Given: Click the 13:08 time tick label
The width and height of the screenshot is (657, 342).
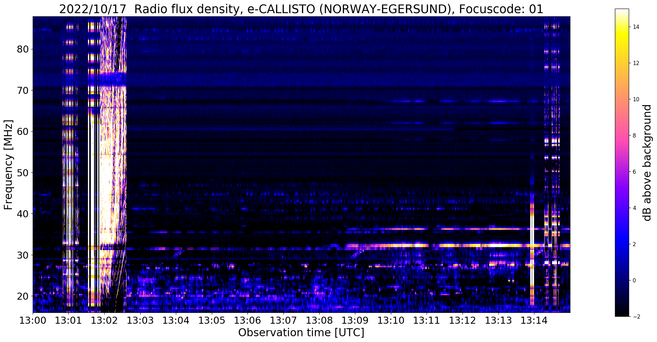Looking at the screenshot, I should (x=319, y=321).
